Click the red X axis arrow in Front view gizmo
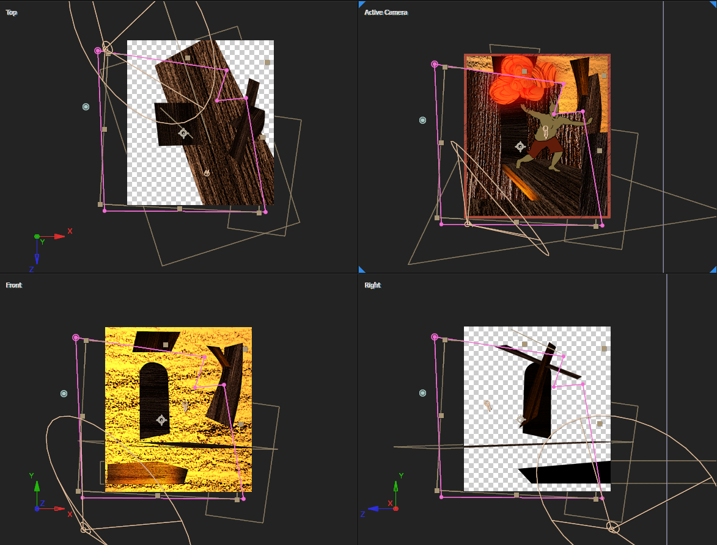This screenshot has height=545, width=717. click(x=59, y=508)
